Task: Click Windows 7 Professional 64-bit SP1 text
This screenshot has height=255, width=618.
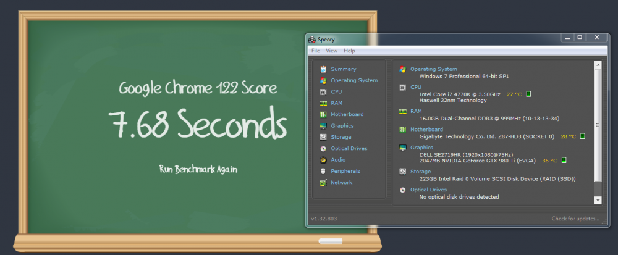Action: [464, 77]
